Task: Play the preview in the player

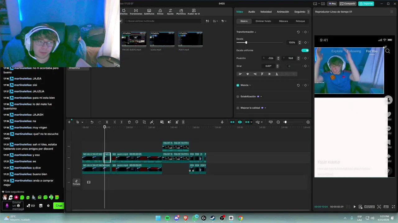Action: click(x=354, y=207)
